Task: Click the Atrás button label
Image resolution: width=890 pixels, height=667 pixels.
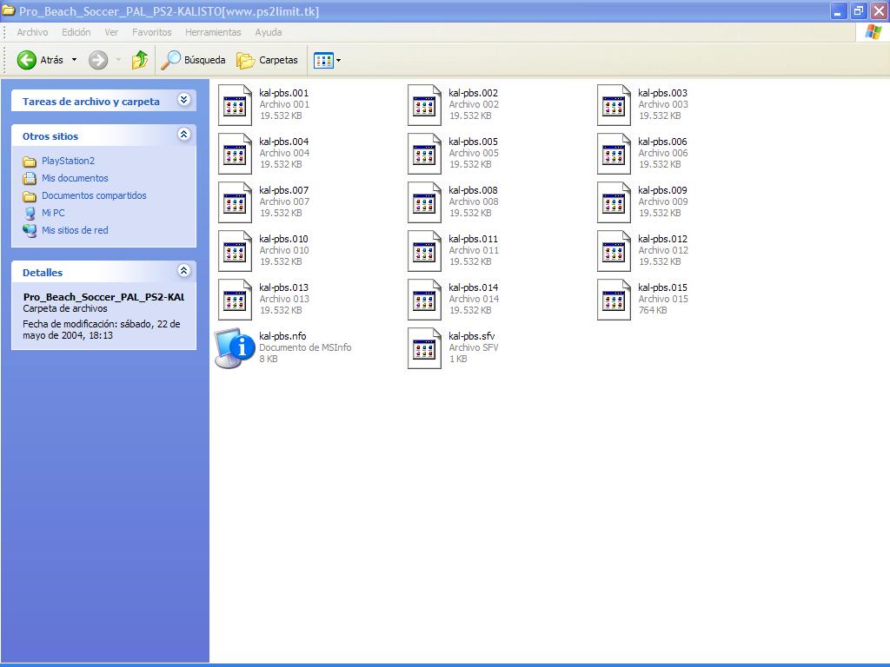Action: pos(51,60)
